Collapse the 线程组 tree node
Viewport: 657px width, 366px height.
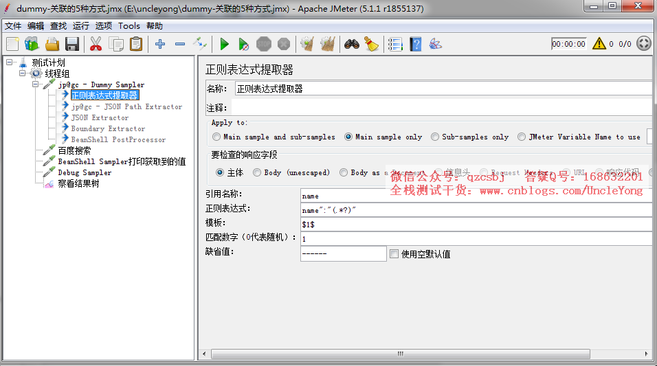click(23, 73)
